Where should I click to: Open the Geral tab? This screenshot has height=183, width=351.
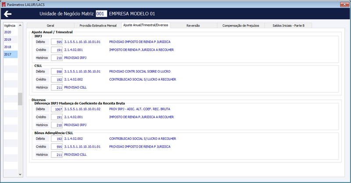click(50, 25)
